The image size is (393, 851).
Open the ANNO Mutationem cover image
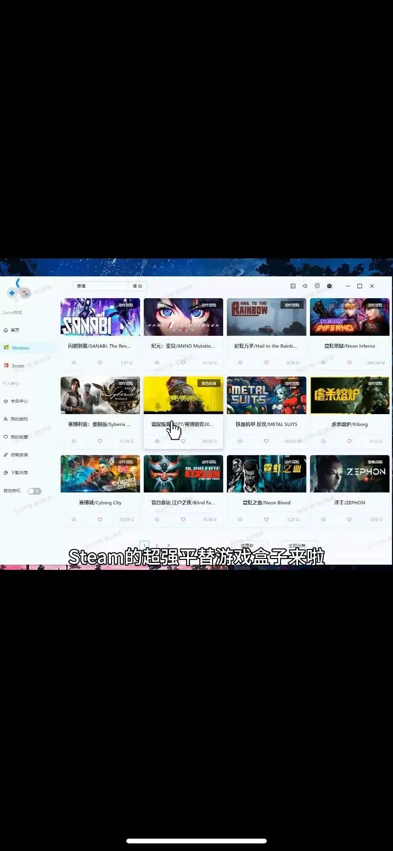pos(183,317)
